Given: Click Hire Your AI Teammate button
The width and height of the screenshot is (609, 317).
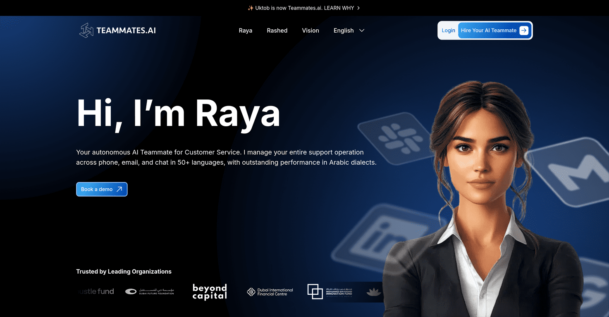Looking at the screenshot, I should [x=494, y=31].
